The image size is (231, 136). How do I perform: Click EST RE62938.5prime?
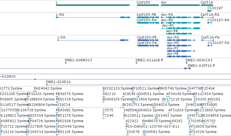tap(69, 121)
